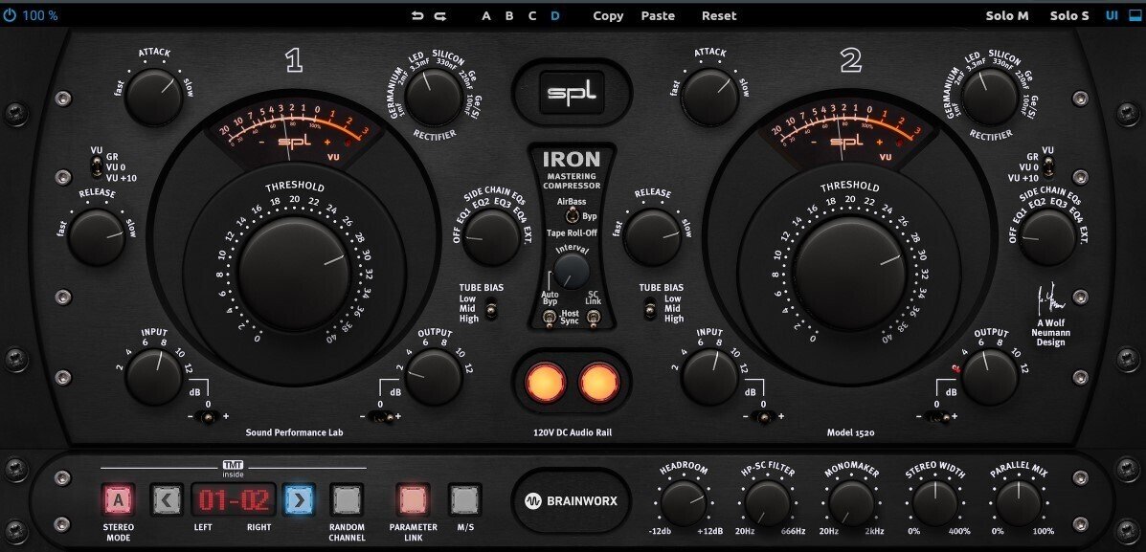
Task: Click channel 2 Threshold knob
Action: pyautogui.click(x=849, y=273)
